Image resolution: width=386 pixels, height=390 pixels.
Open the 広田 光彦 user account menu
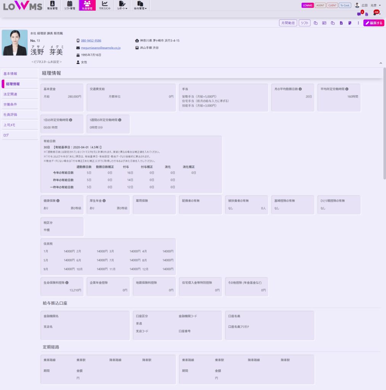[368, 5]
